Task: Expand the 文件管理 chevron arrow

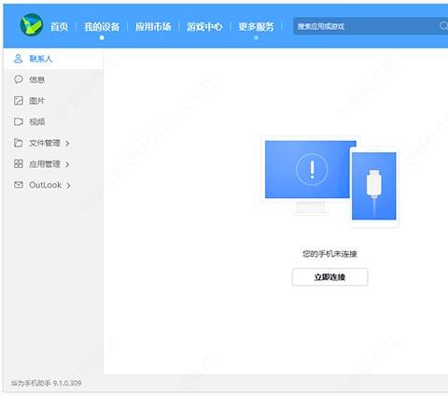Action: pyautogui.click(x=67, y=144)
